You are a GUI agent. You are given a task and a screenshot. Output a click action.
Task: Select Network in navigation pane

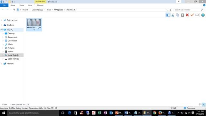click(x=10, y=64)
